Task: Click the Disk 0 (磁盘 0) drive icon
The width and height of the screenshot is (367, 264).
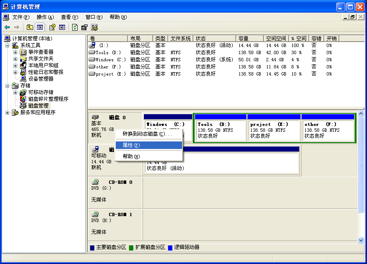Action: [95, 117]
